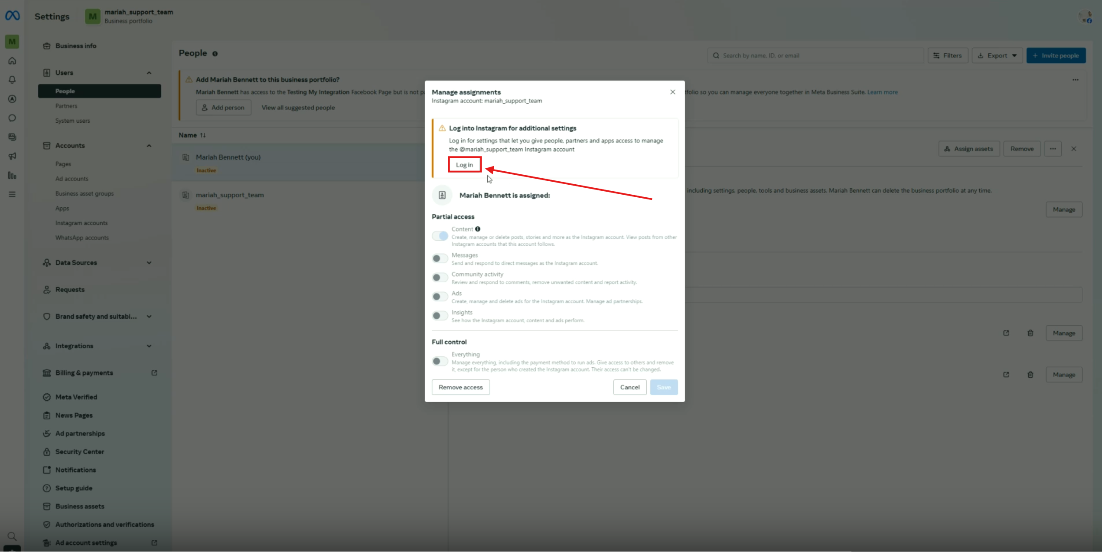This screenshot has height=552, width=1102.
Task: Enable the Community activity toggle
Action: [440, 278]
